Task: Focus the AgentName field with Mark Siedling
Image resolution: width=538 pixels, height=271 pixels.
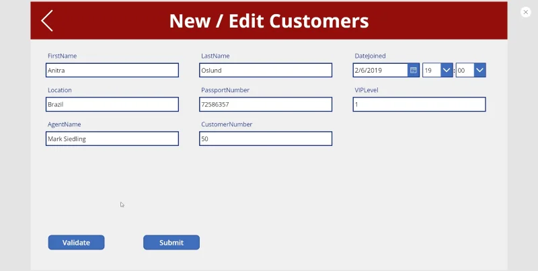Action: [112, 139]
